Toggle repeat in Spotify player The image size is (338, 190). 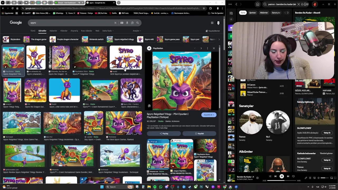293,176
